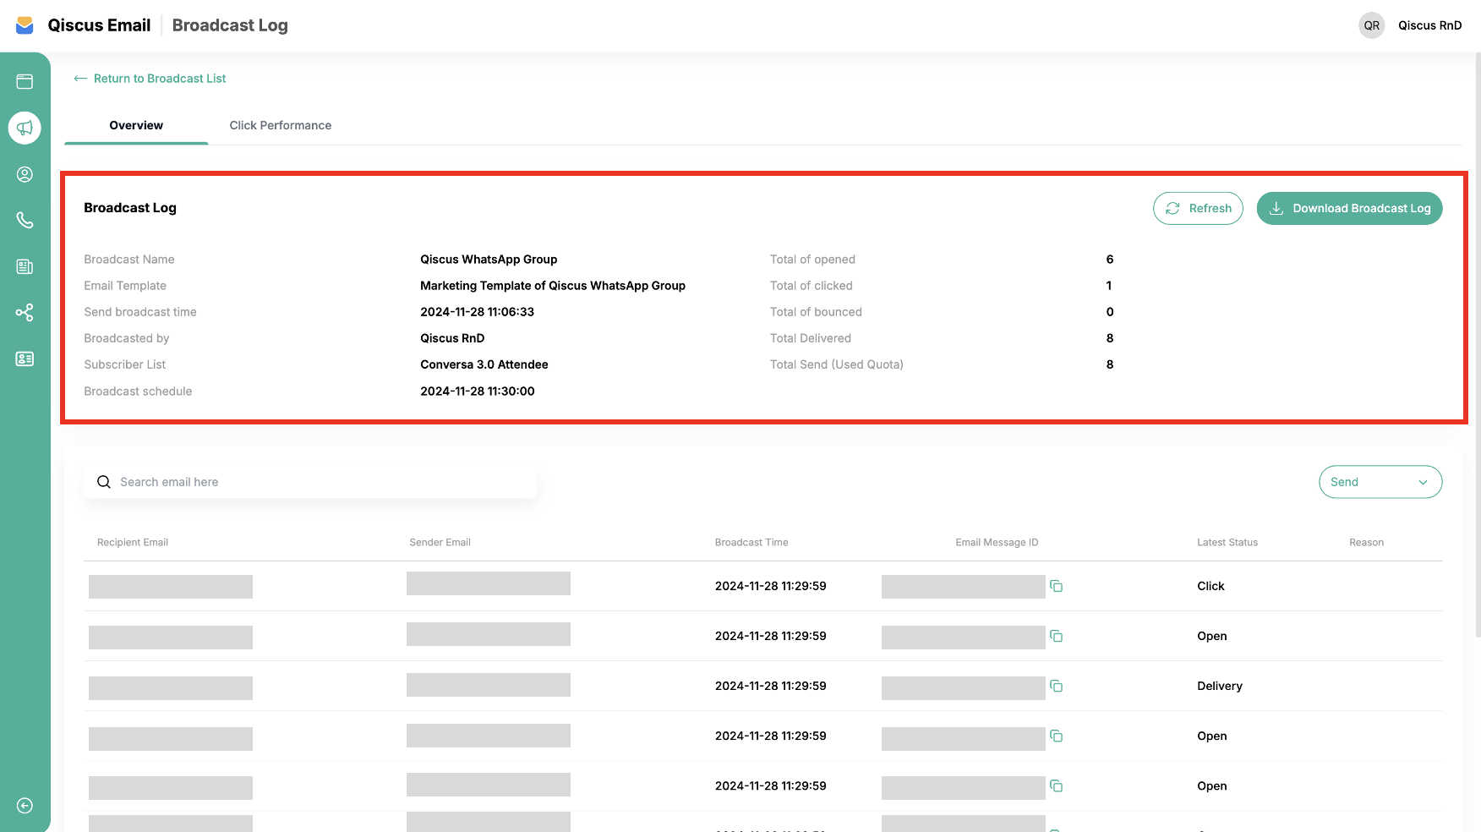Open the newspaper template sidebar icon
This screenshot has height=832, width=1481.
(25, 266)
